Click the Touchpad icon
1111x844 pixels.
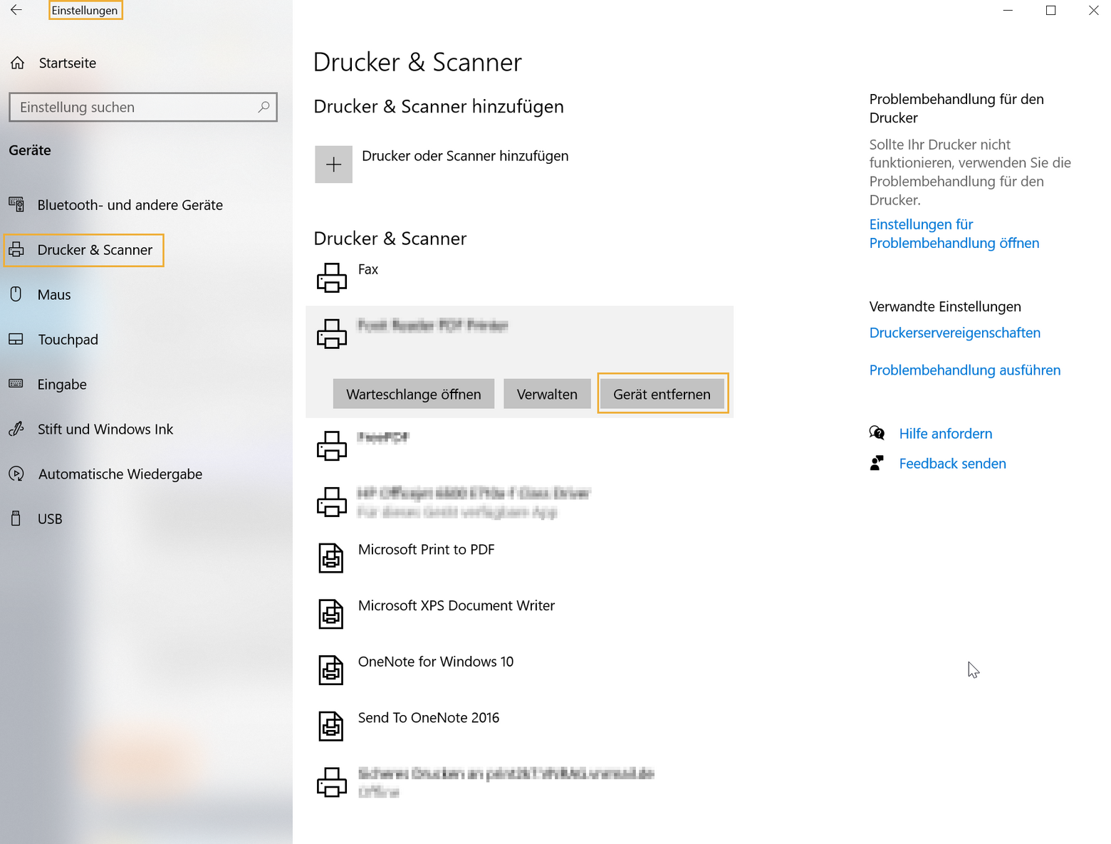(16, 339)
